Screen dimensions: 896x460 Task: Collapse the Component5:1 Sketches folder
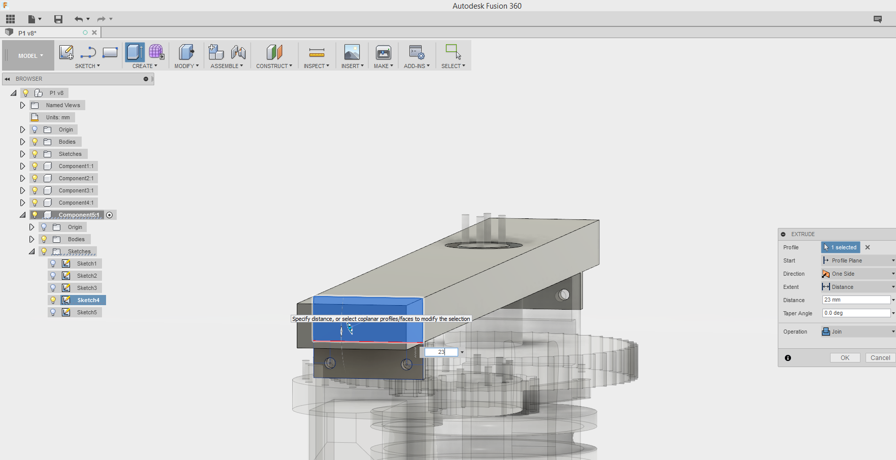31,251
